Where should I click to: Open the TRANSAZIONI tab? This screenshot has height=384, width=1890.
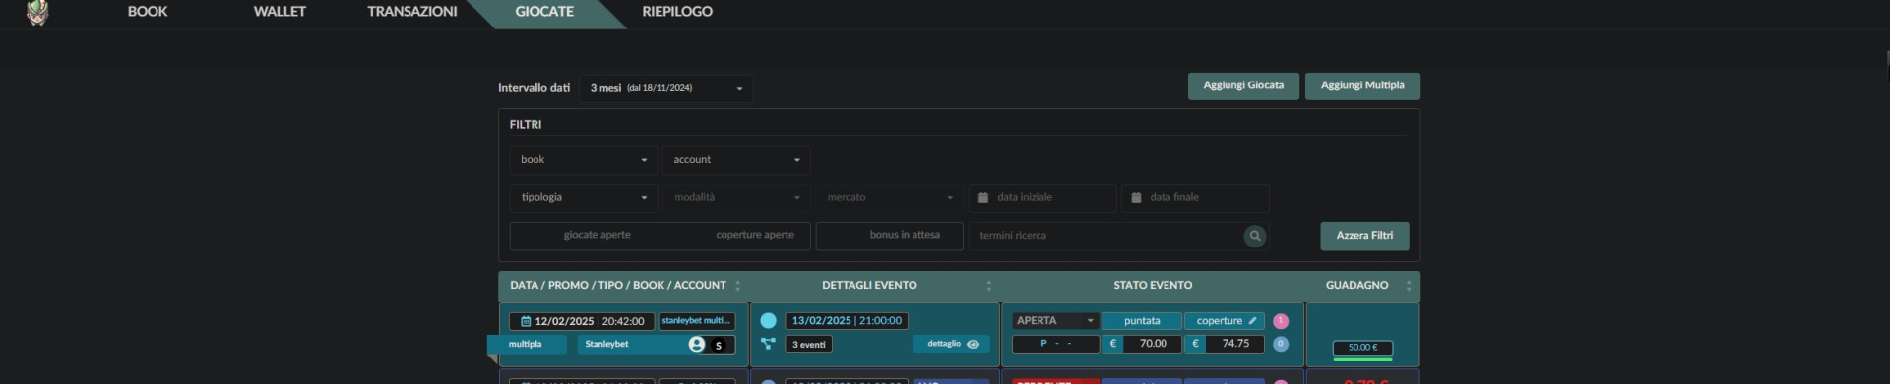(x=412, y=12)
